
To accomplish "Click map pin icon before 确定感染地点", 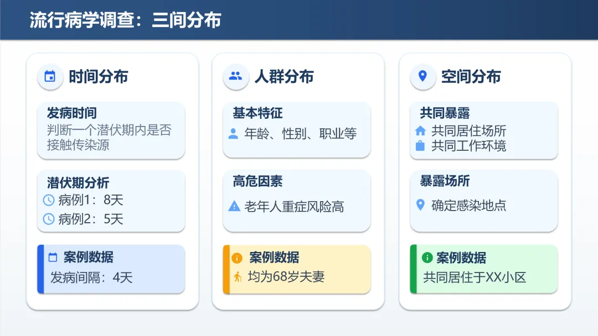I will 420,205.
